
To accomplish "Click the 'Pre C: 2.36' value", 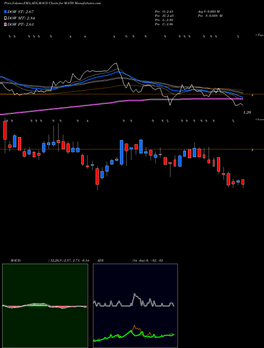I will click(164, 24).
